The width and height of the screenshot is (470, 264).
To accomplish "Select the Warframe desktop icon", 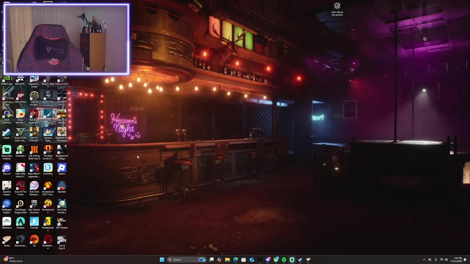I will (7, 223).
